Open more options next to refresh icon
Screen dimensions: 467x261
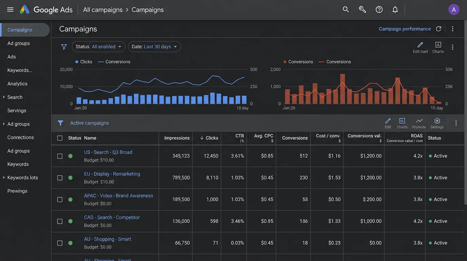tap(452, 29)
